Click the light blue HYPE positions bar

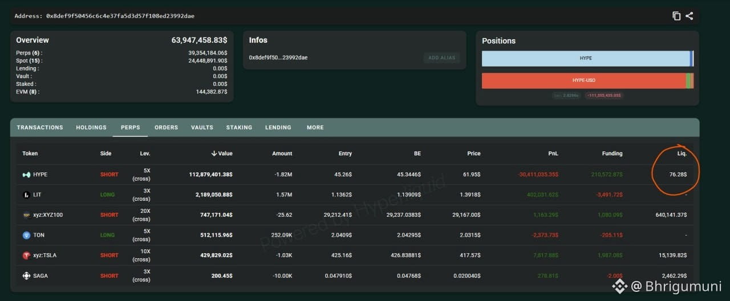click(586, 59)
